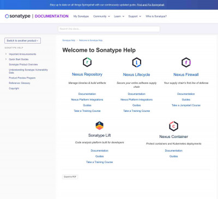Image resolution: width=218 pixels, height=199 pixels.
Task: Expand the Important Announcements tree item
Action: [x=6, y=54]
